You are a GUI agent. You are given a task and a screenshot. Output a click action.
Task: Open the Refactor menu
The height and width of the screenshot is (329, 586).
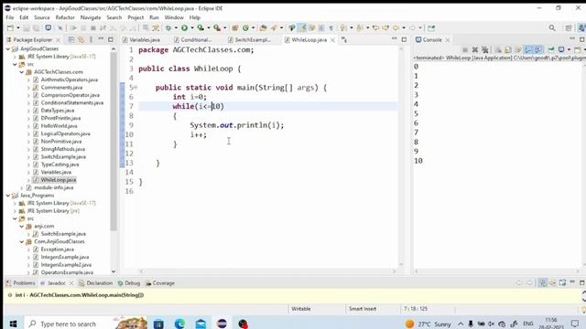(x=65, y=17)
